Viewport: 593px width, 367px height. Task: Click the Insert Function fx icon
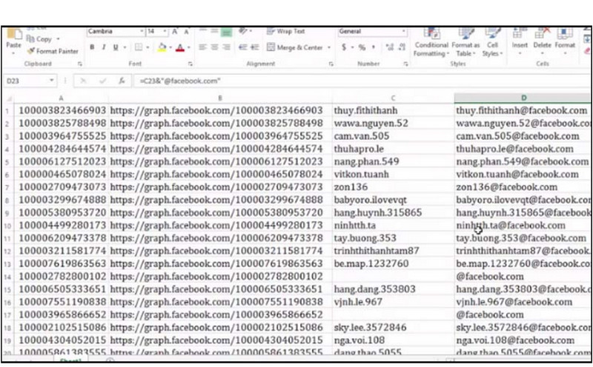[122, 81]
